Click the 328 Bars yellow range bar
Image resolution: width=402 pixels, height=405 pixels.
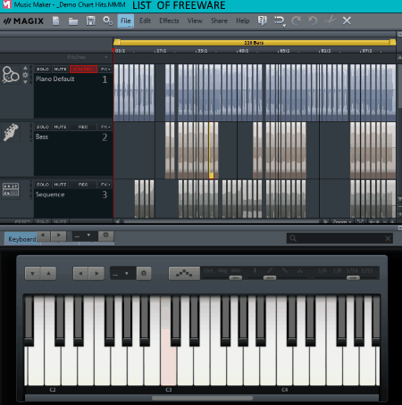coord(255,43)
